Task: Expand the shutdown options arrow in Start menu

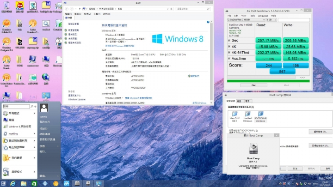Action: [x=58, y=176]
